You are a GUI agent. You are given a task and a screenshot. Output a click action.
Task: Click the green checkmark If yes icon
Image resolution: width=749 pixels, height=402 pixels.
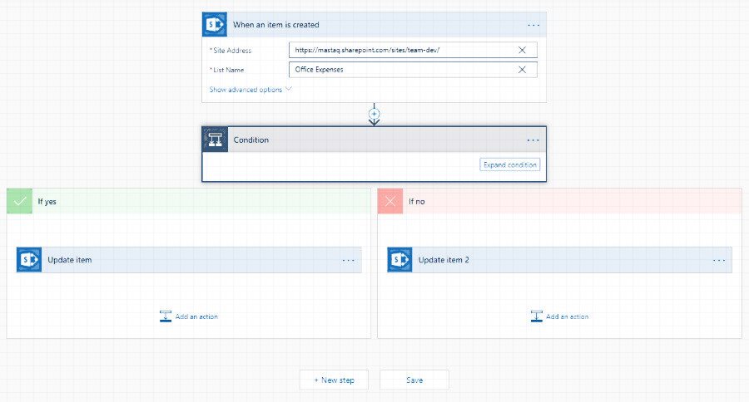(x=19, y=201)
